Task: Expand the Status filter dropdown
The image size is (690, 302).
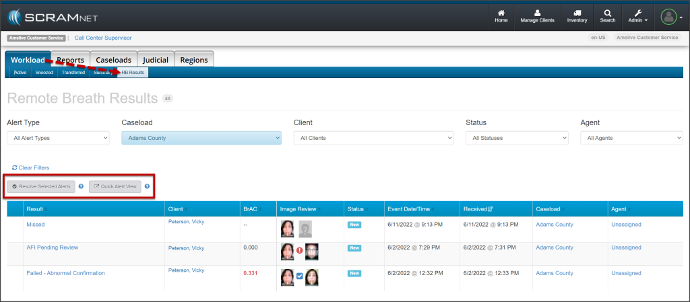Action: [x=516, y=138]
